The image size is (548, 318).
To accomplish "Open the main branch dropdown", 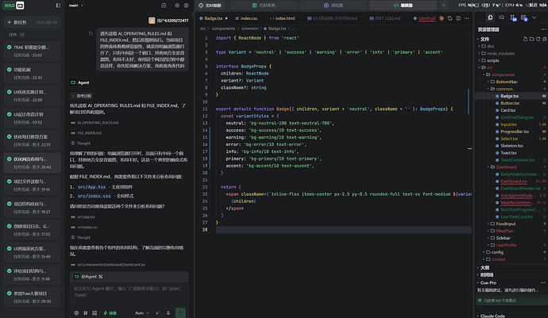I will pos(76,6).
